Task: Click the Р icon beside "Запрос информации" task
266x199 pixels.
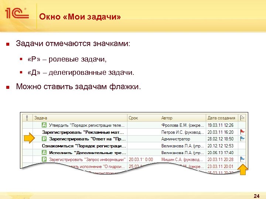Action: (x=44, y=159)
